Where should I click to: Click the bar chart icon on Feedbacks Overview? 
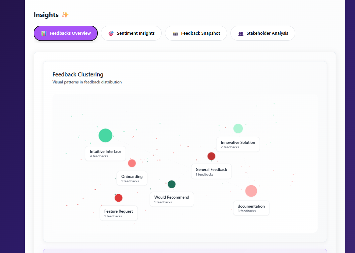(44, 33)
